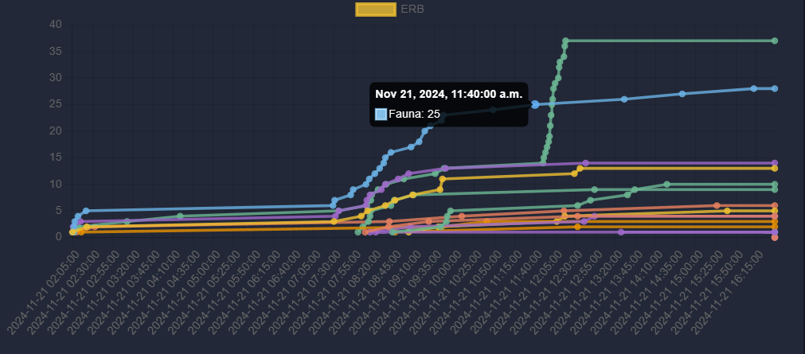Image resolution: width=805 pixels, height=354 pixels.
Task: Select the blue Fauna data point at 26
Action: (x=624, y=99)
